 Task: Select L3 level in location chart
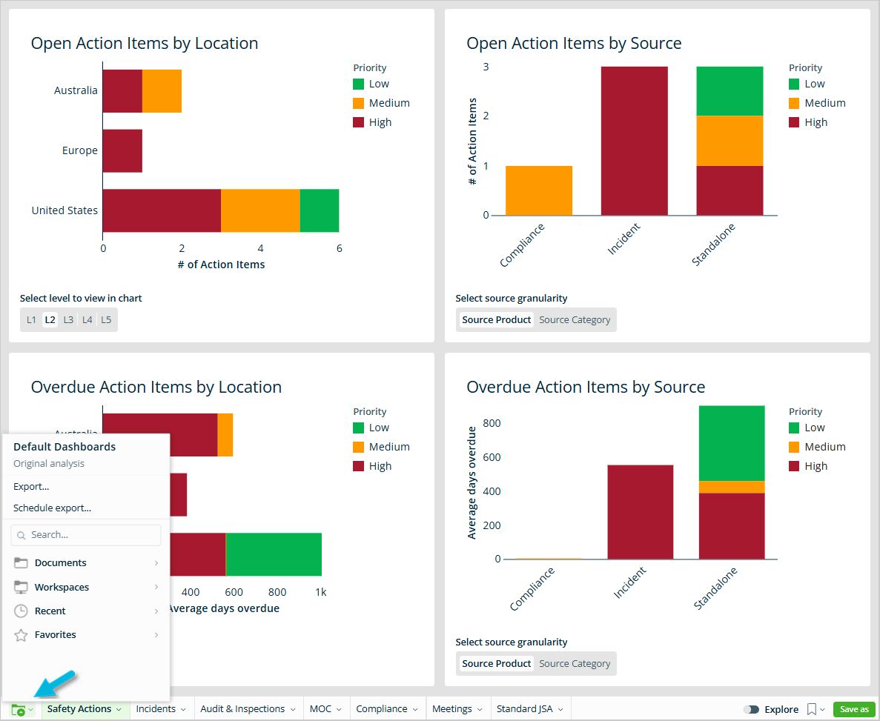68,320
